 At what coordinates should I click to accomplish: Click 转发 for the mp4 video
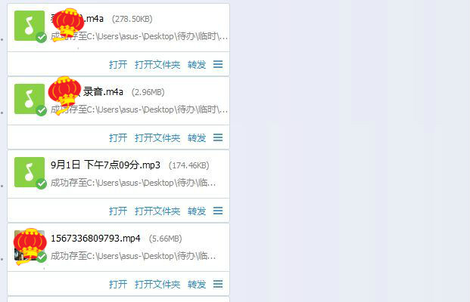(197, 285)
